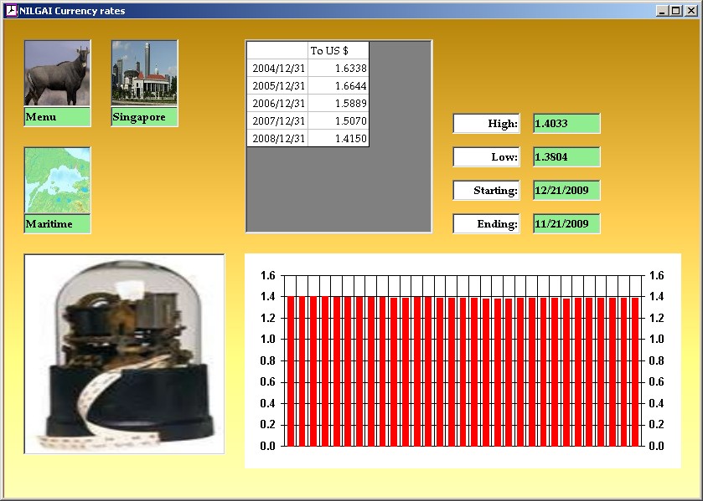Viewport: 703px width, 501px height.
Task: Click the first red bar in the chart
Action: (x=292, y=371)
